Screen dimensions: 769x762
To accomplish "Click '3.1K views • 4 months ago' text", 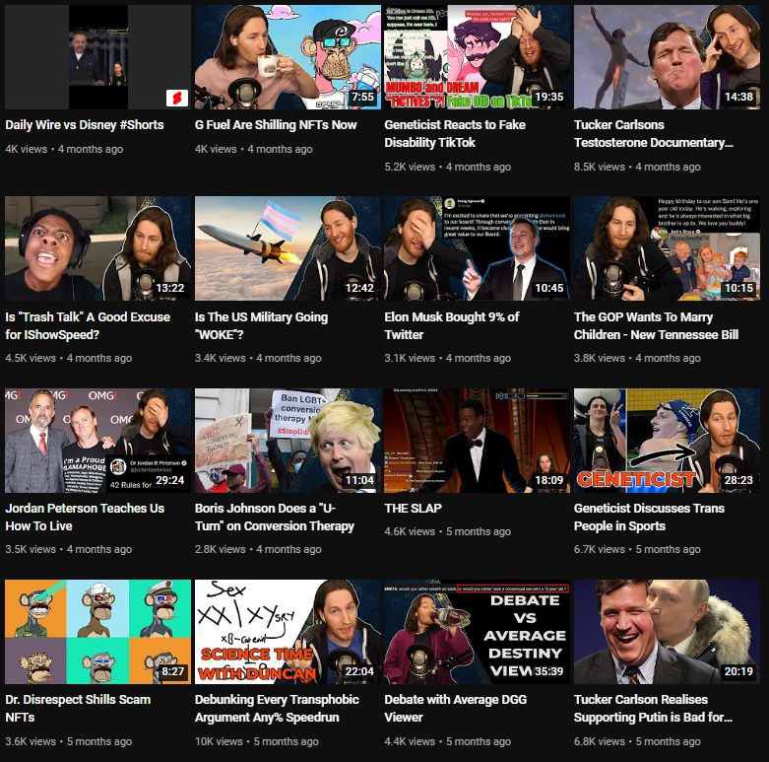I will click(x=448, y=358).
